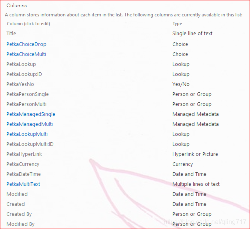This screenshot has height=229, width=250.
Task: Click the Modified By column name
Action: pyautogui.click(x=20, y=224)
